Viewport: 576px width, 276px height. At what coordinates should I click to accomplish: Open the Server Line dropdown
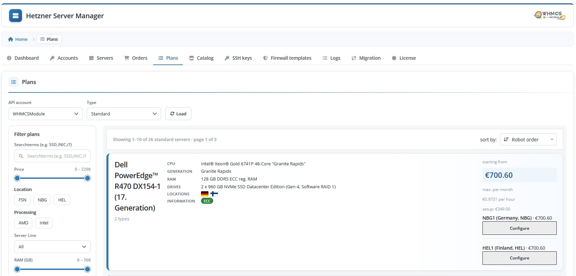[x=52, y=247]
